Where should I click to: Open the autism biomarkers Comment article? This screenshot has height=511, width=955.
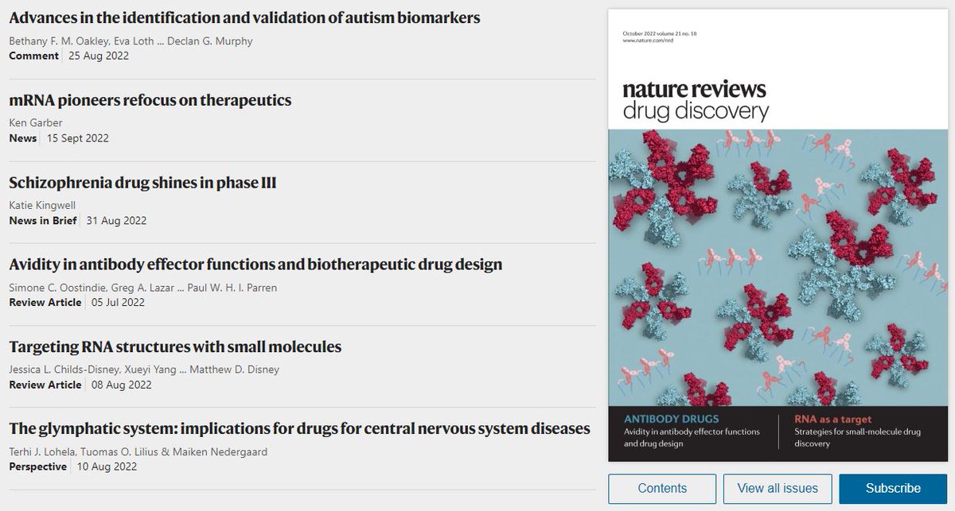[244, 17]
